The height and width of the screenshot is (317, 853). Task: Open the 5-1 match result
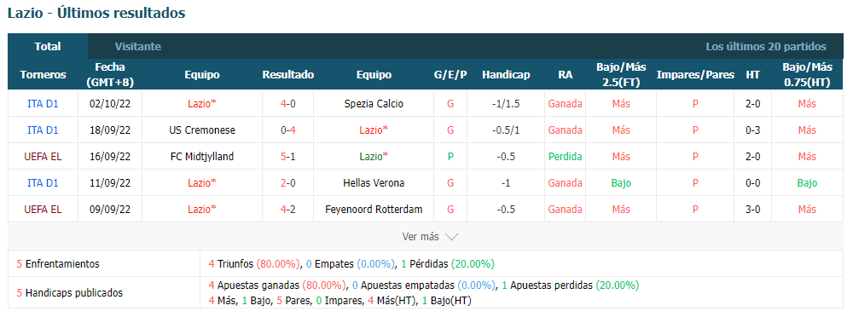pyautogui.click(x=287, y=157)
